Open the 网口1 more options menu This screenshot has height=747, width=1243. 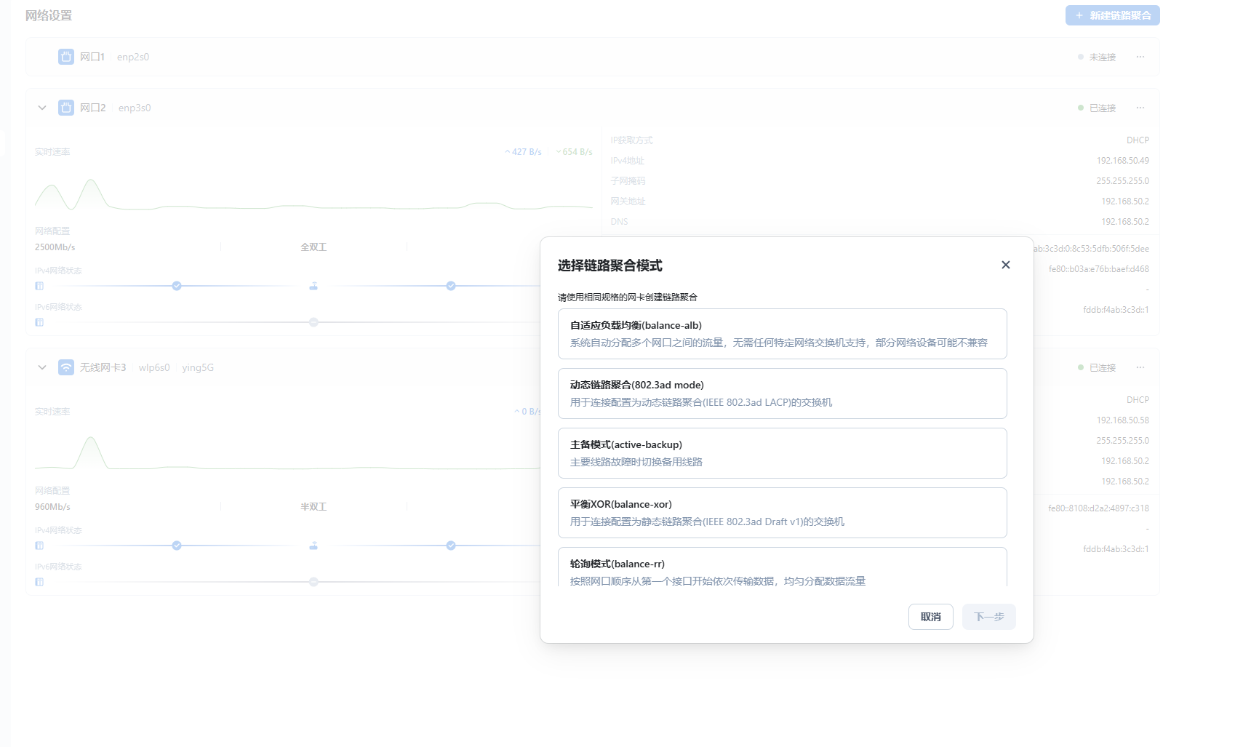1140,56
